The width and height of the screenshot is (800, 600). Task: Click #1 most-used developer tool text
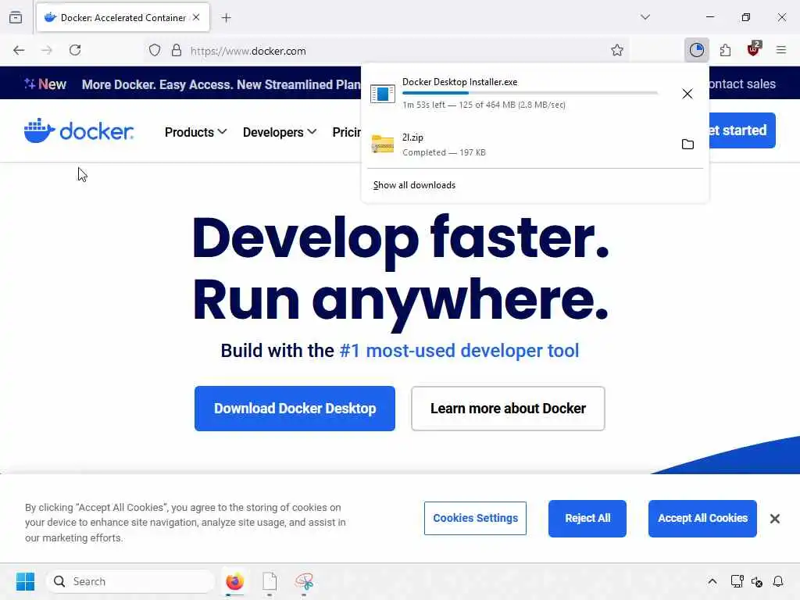pos(459,351)
